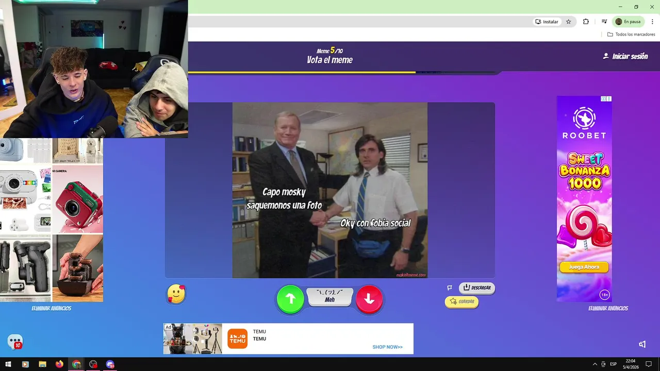Open the ESP language selector
Screen dimensions: 660x371
click(614, 364)
